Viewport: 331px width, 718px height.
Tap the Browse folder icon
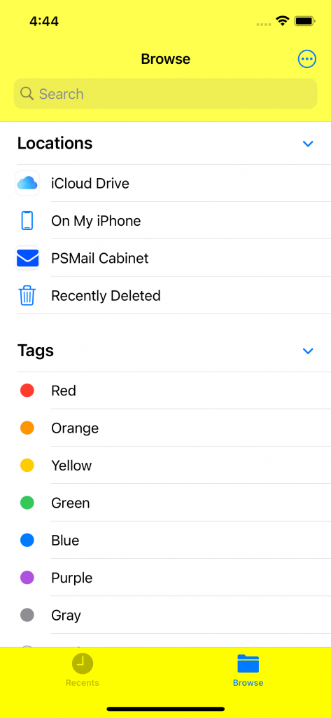[248, 663]
